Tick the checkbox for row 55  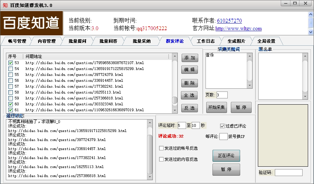tap(11, 75)
